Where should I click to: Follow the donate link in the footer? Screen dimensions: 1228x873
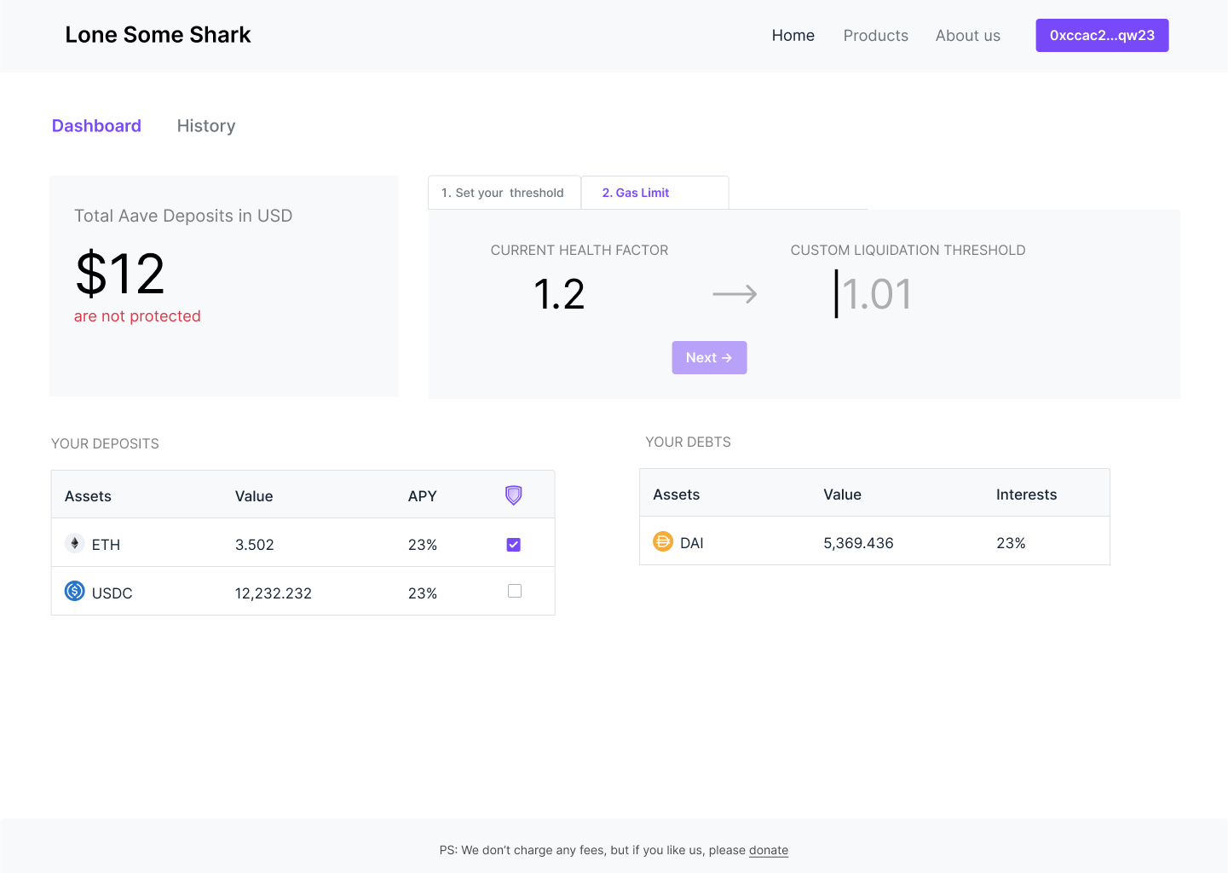[769, 850]
